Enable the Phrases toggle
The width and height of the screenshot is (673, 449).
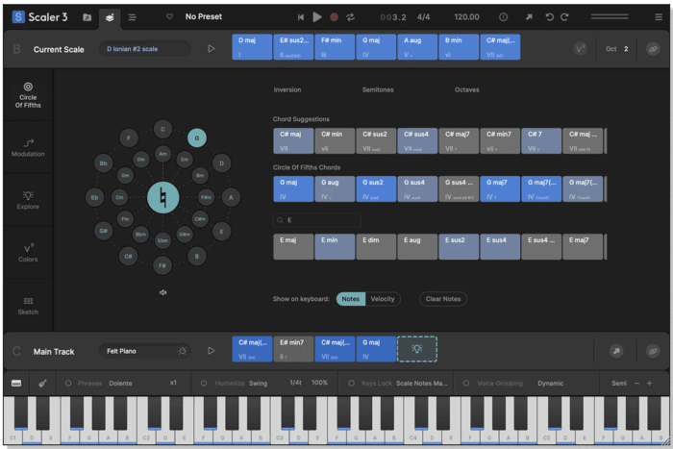point(68,383)
